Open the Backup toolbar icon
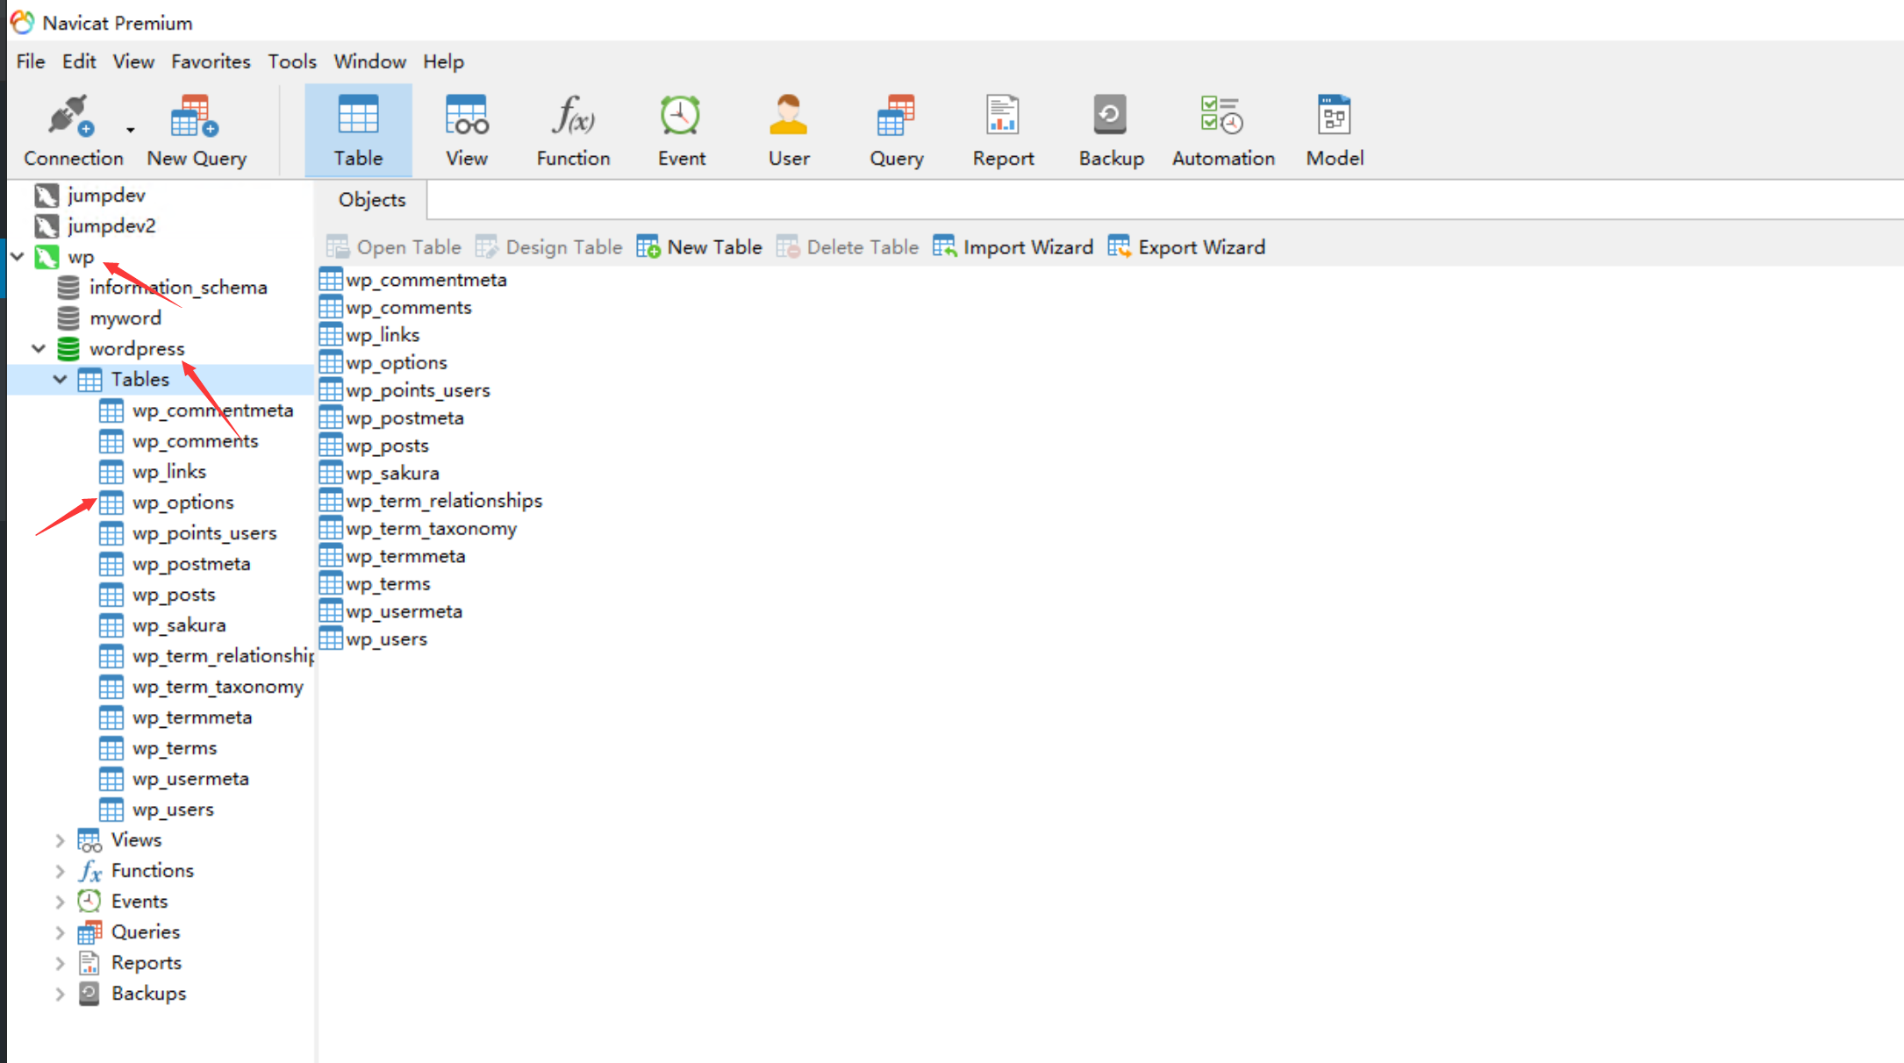The image size is (1904, 1063). [1111, 131]
